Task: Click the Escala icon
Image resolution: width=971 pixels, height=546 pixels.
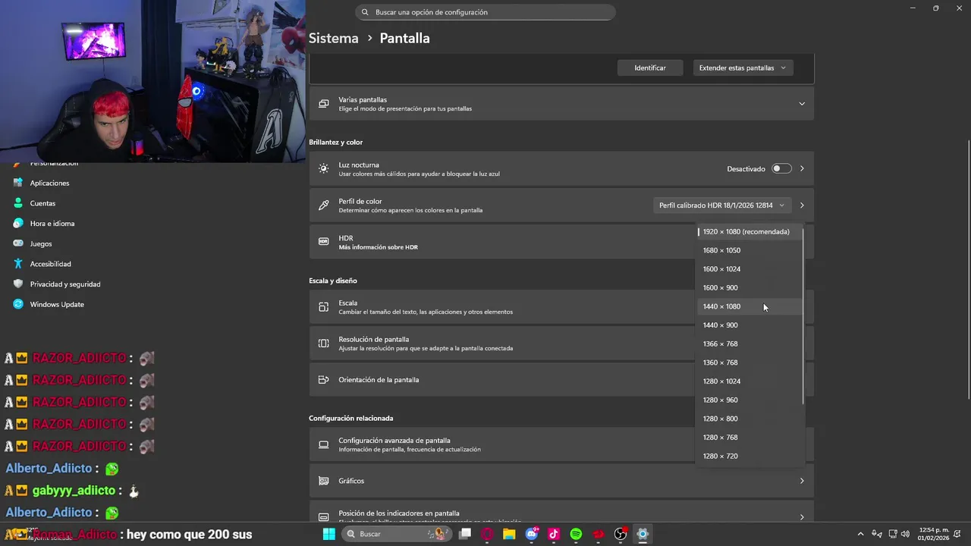Action: click(324, 307)
